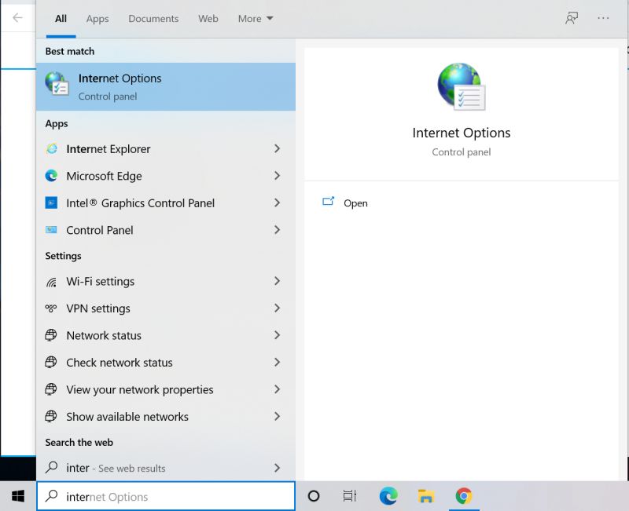Click the Internet Options globe icon in best match
Screen dimensions: 629x511
(57, 84)
